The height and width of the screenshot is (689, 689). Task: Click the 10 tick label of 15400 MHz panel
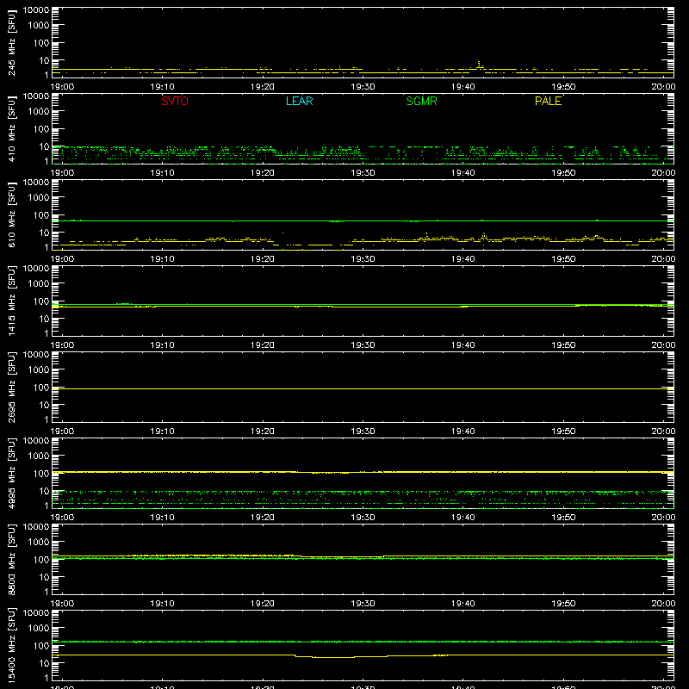[x=44, y=663]
